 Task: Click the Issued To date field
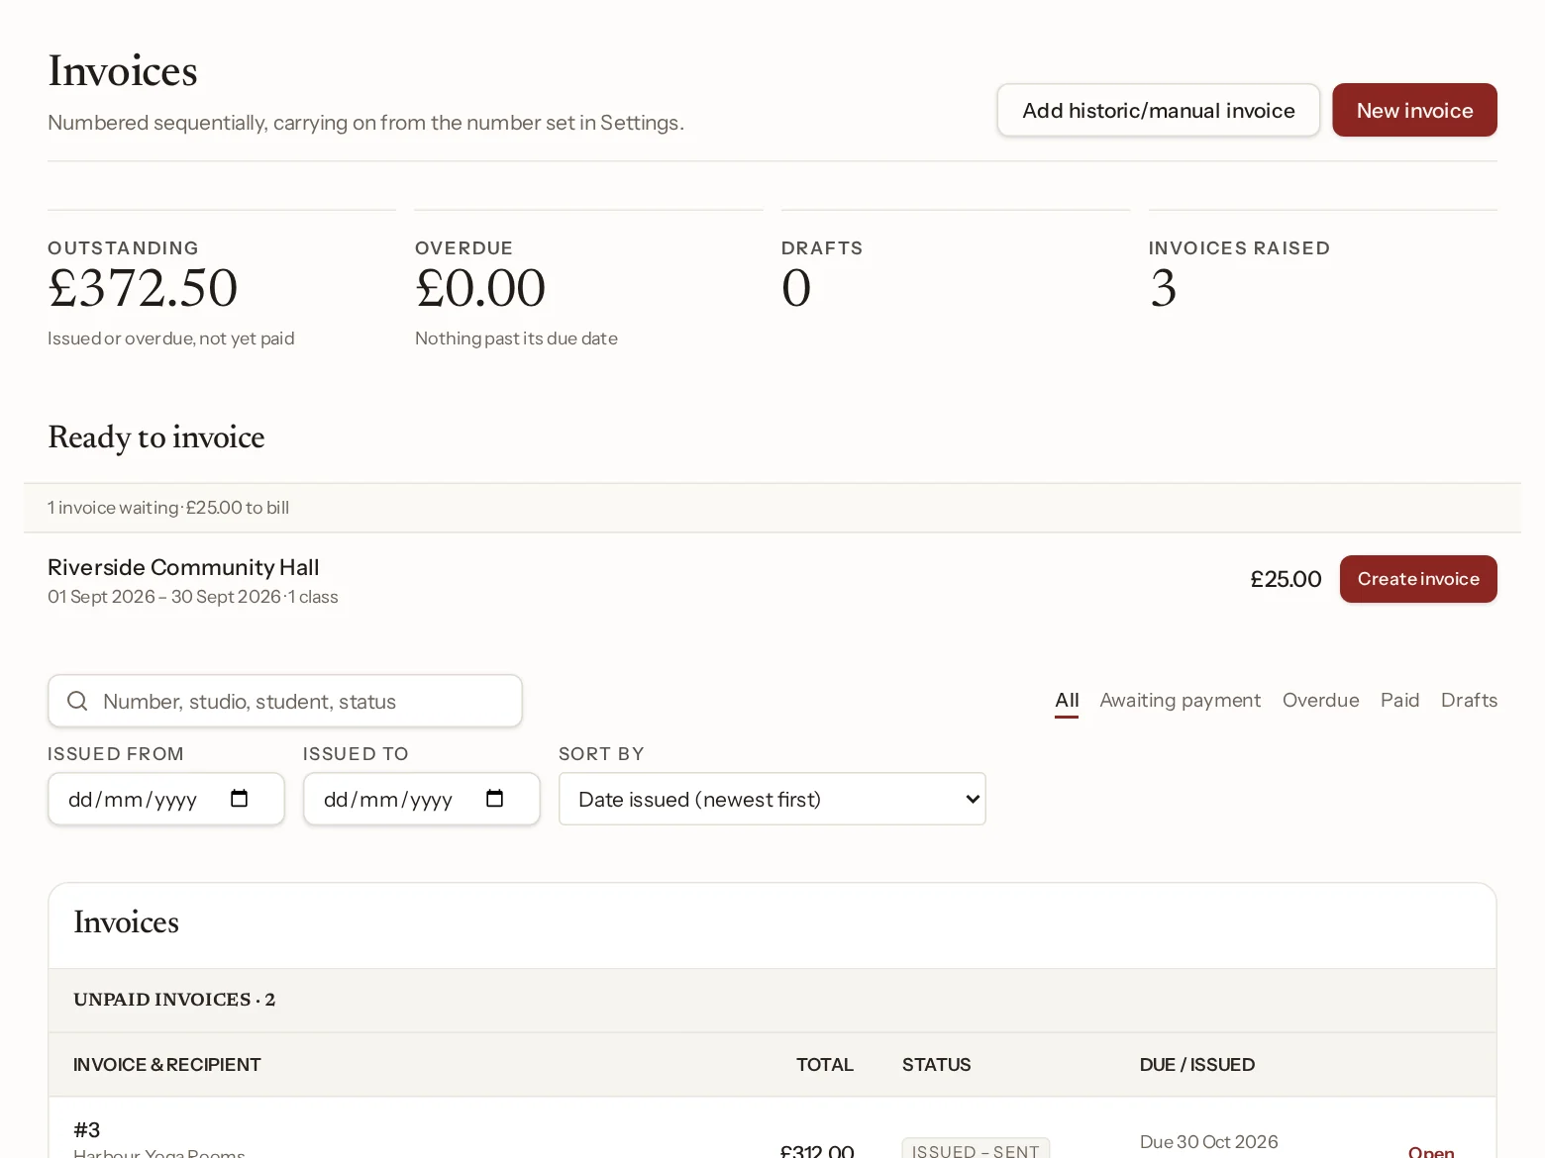coord(422,799)
